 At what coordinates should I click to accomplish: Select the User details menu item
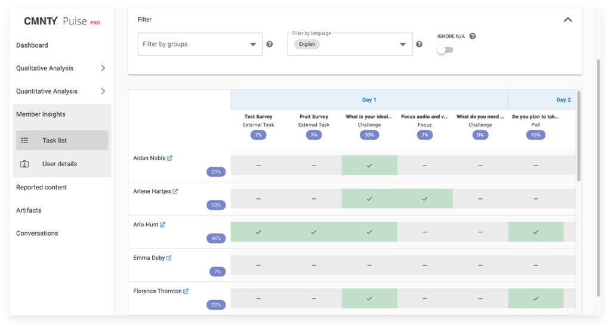(x=62, y=164)
